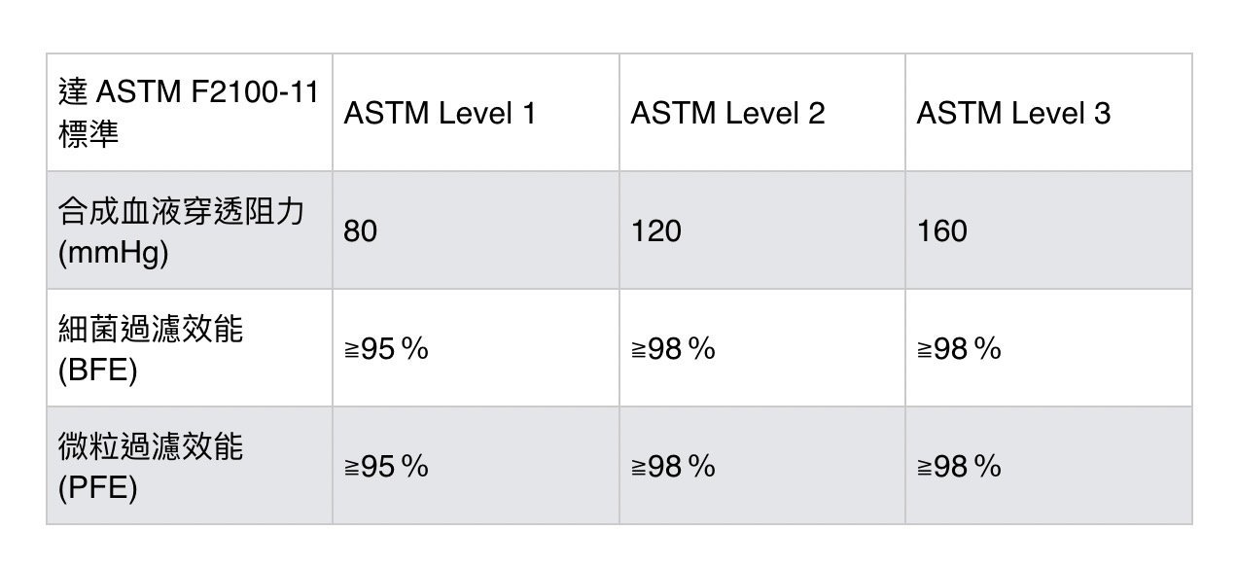Click the (PFE) abbreviation text
The height and width of the screenshot is (566, 1237).
(x=97, y=488)
